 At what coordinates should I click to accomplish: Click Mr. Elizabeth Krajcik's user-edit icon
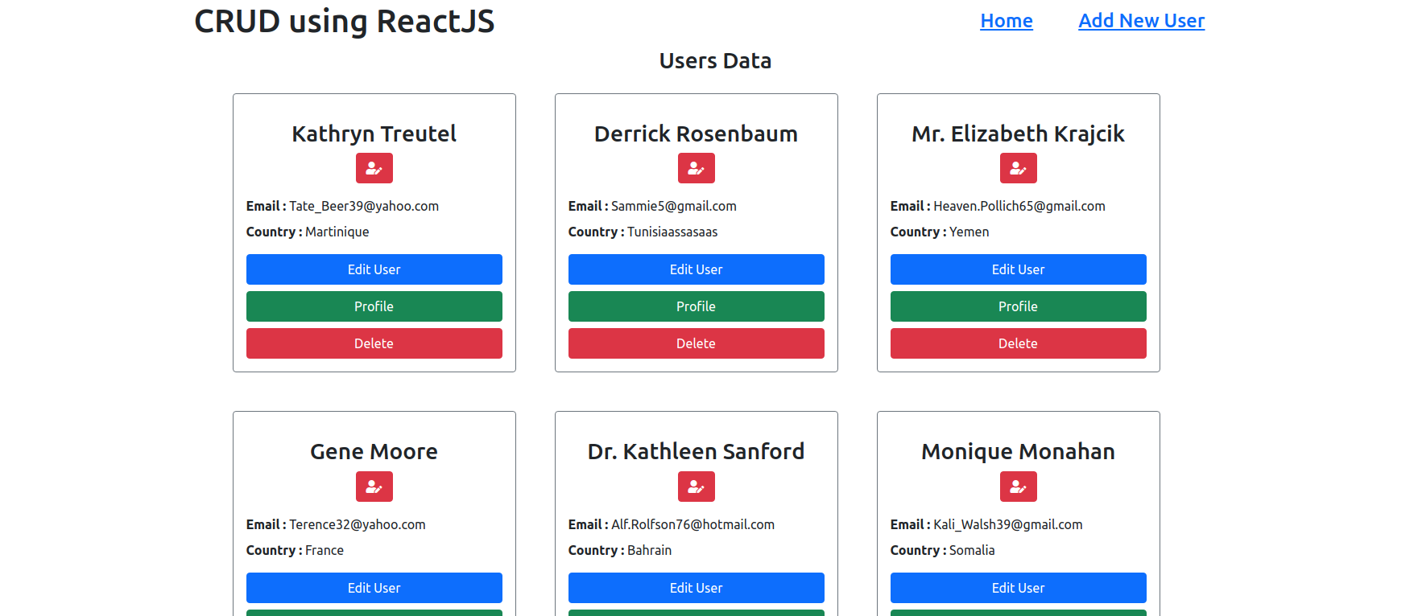click(x=1019, y=168)
